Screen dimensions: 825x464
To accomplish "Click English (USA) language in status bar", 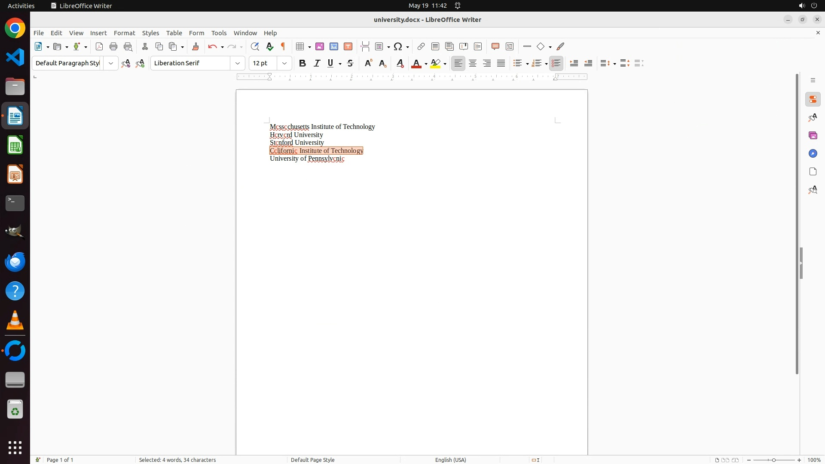I will click(450, 460).
